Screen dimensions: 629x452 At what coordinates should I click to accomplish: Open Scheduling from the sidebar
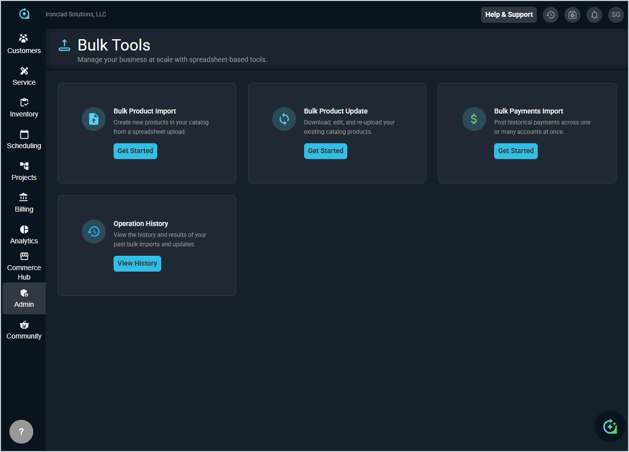[x=24, y=139]
